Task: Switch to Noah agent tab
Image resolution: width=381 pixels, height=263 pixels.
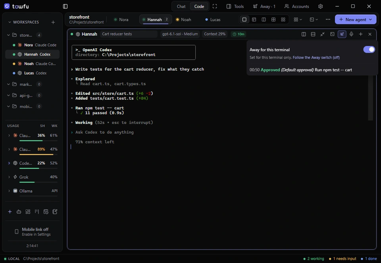Action: point(183,20)
